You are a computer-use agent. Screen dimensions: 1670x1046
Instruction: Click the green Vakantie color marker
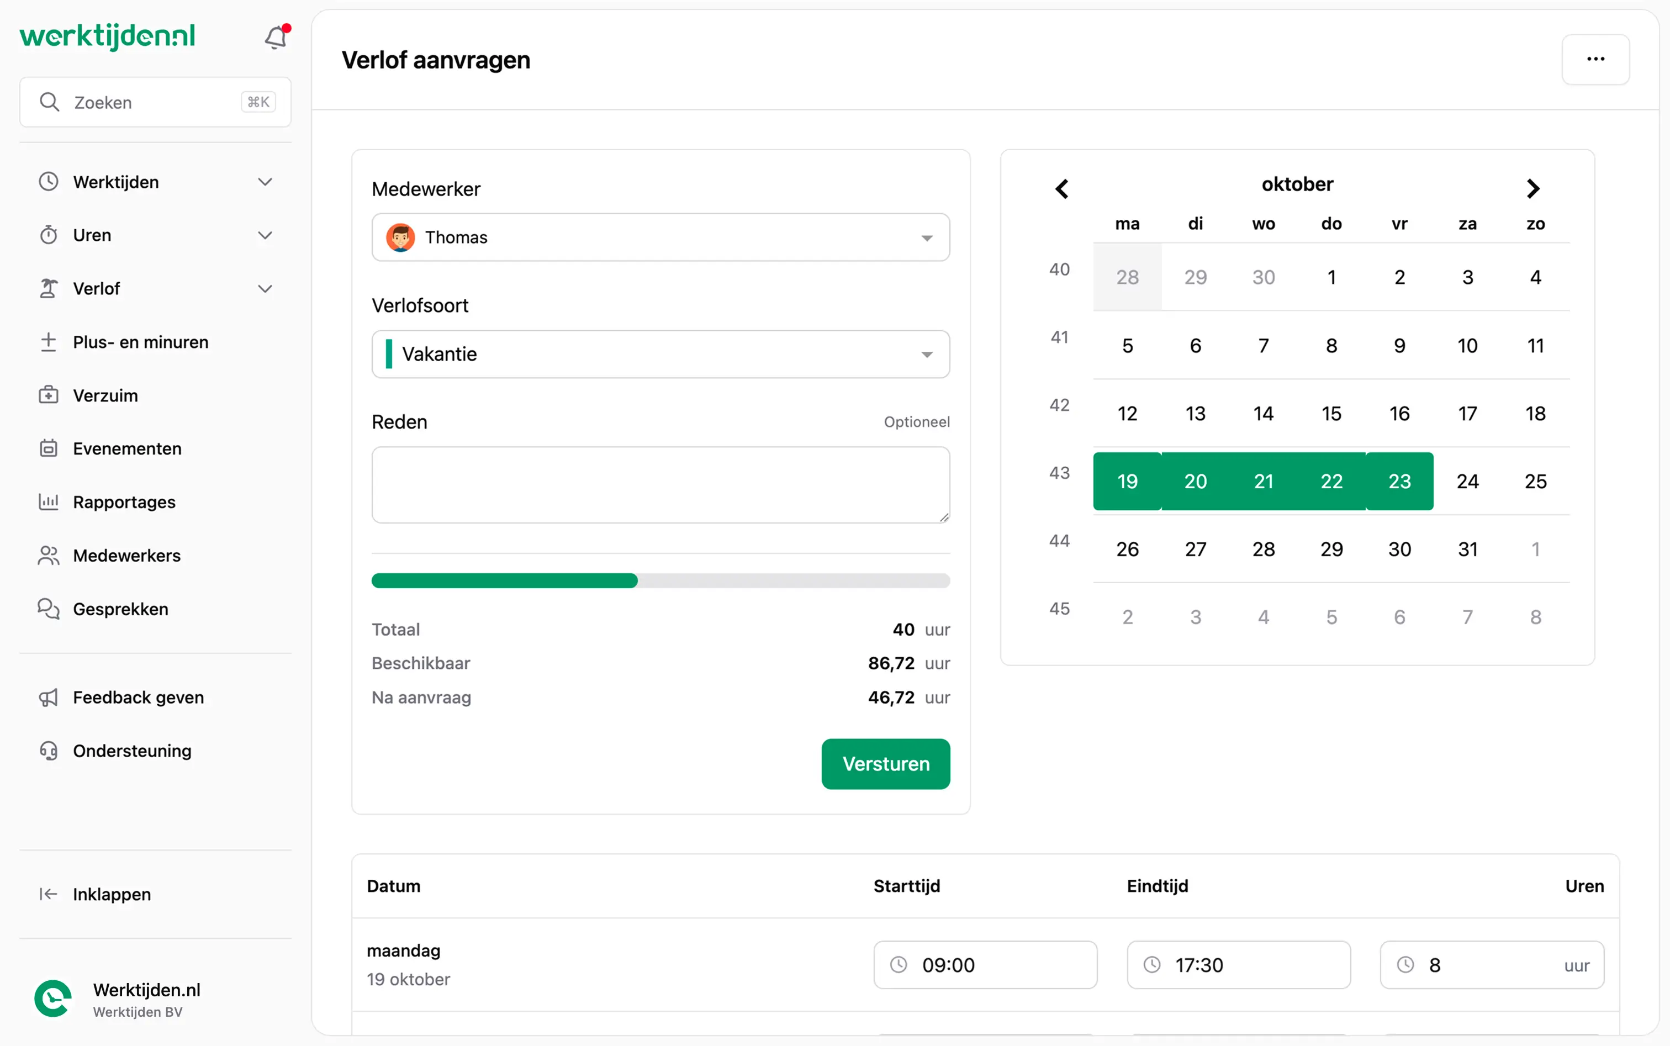tap(389, 354)
